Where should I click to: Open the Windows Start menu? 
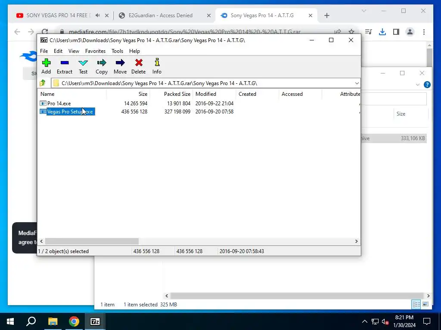(x=10, y=321)
